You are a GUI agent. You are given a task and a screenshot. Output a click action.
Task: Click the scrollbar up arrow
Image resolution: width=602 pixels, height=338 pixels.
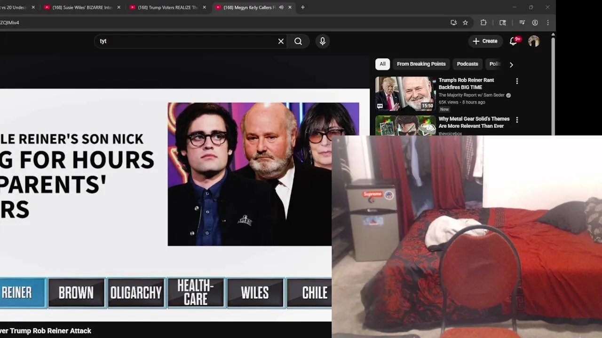pyautogui.click(x=553, y=34)
